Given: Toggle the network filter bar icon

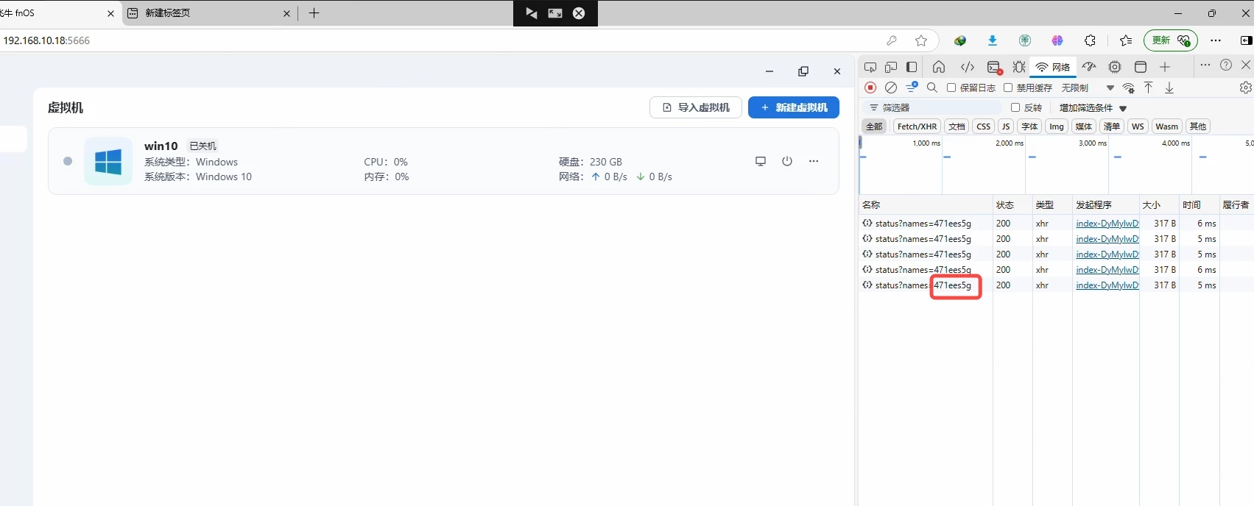Looking at the screenshot, I should pyautogui.click(x=912, y=87).
